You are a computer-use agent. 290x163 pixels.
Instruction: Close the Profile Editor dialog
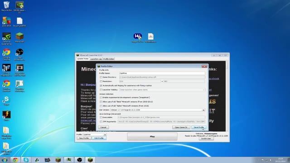(204, 67)
